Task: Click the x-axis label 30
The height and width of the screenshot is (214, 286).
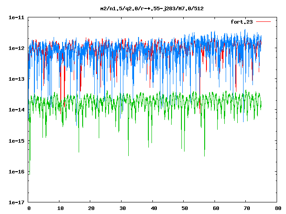Action: 122,208
